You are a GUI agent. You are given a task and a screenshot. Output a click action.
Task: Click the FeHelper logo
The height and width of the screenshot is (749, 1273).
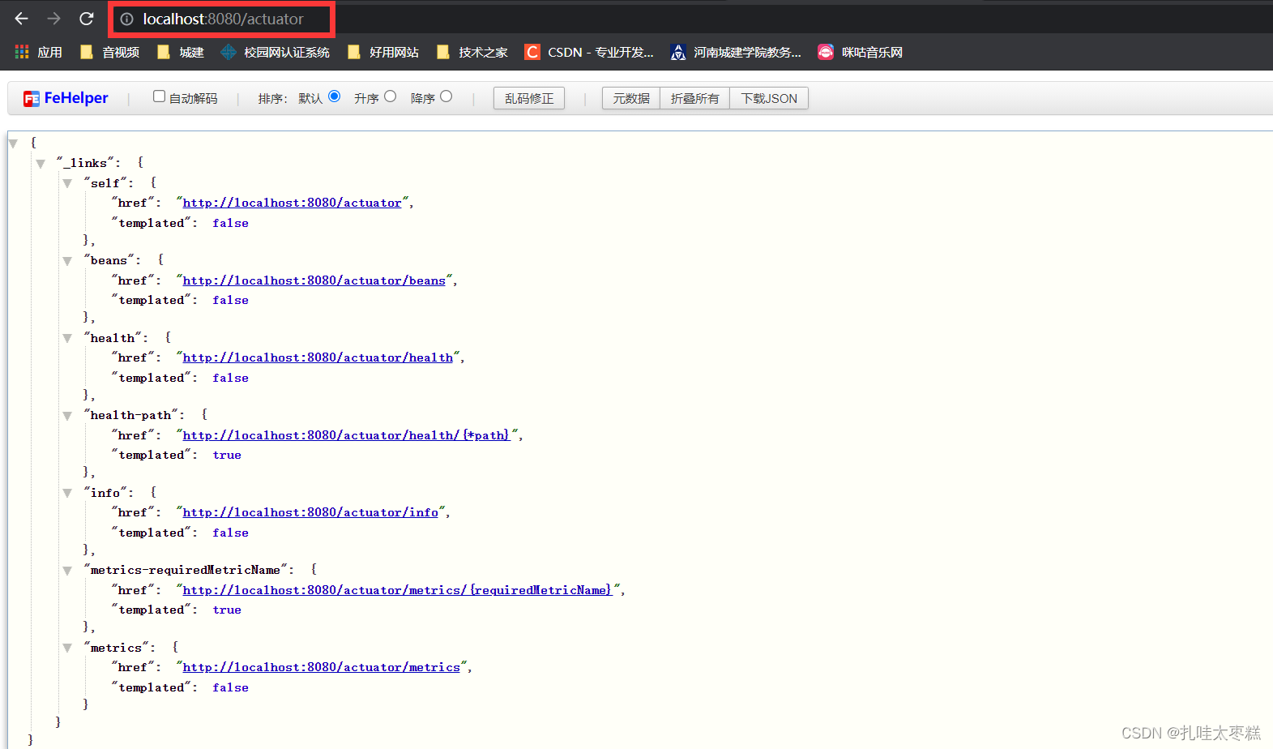tap(66, 98)
